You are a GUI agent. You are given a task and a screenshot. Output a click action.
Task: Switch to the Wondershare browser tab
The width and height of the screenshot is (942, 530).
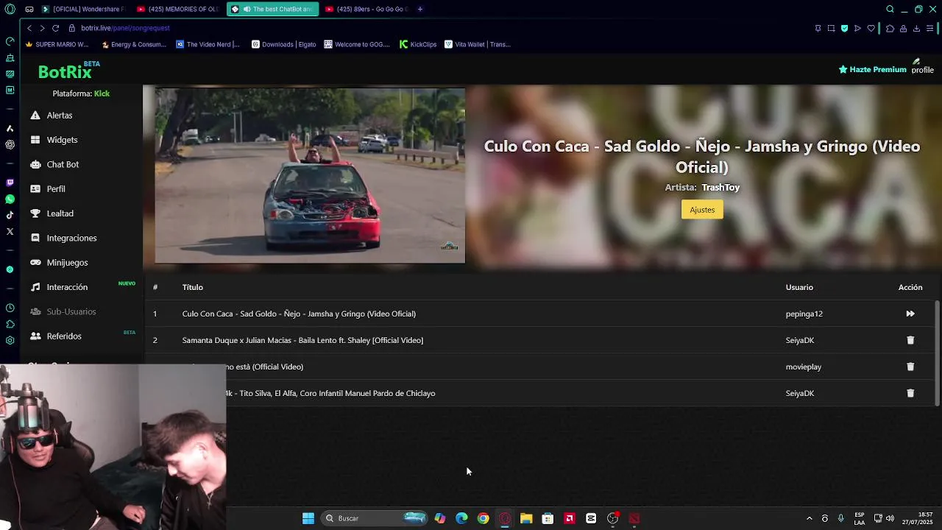pyautogui.click(x=83, y=9)
